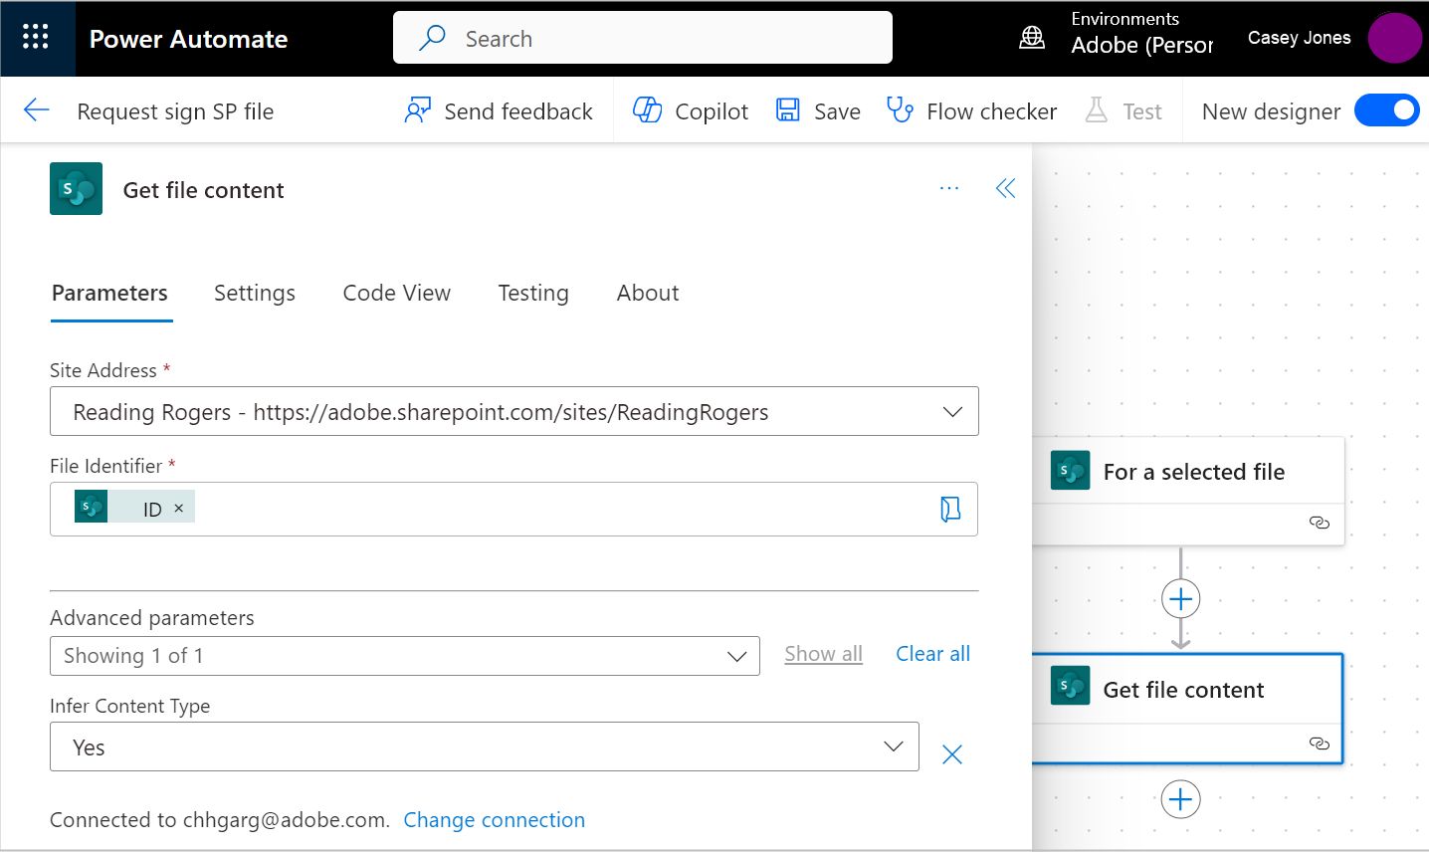Open Copilot in the toolbar
This screenshot has width=1429, height=852.
pyautogui.click(x=689, y=110)
